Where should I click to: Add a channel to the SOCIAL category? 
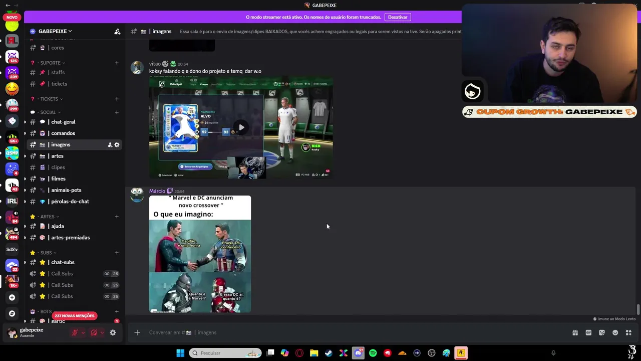117,112
